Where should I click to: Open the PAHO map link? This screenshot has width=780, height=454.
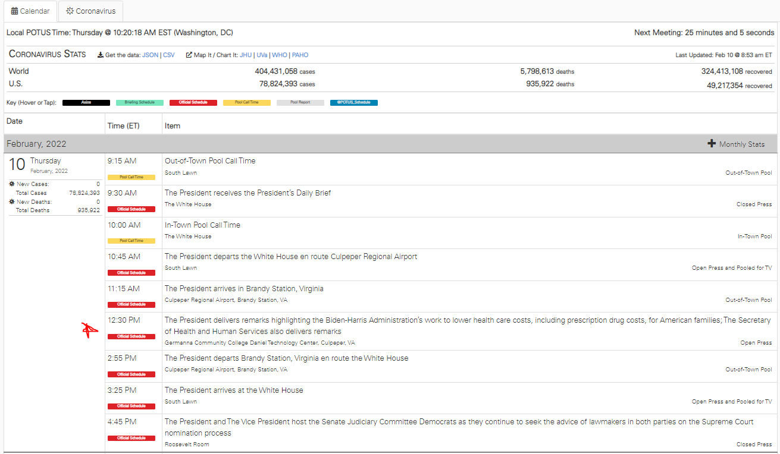tap(300, 55)
